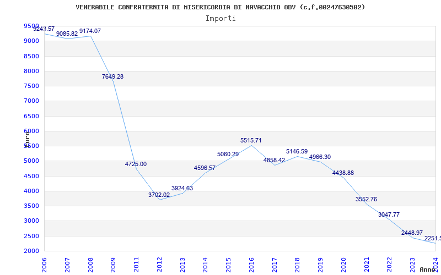The image size is (441, 275).
Task: Click the Anno x-axis title
Action: click(x=427, y=269)
